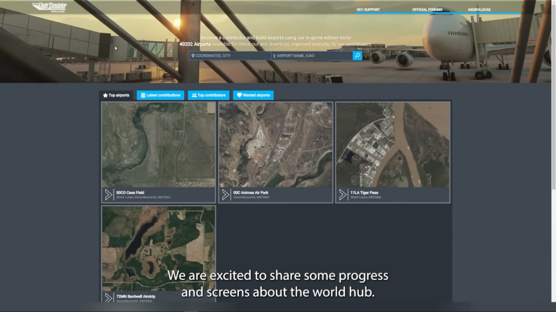Image resolution: width=556 pixels, height=312 pixels.
Task: Click the star icon on Top airports tab
Action: [x=105, y=95]
